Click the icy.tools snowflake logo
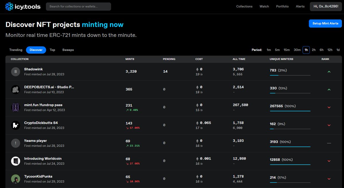 pyautogui.click(x=9, y=6)
